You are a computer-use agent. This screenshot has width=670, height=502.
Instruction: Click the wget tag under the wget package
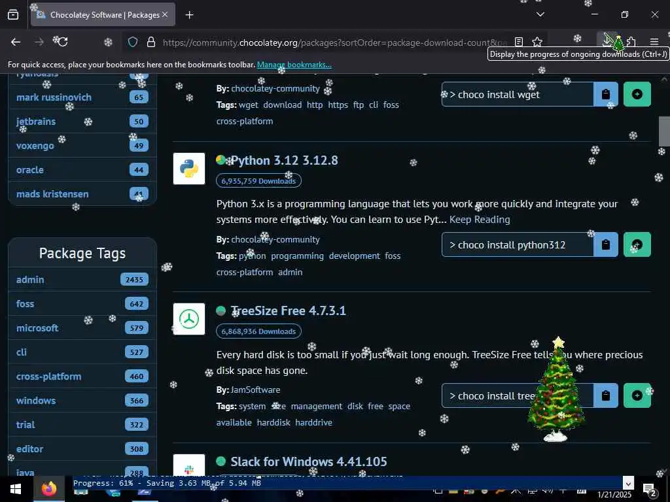pos(248,105)
